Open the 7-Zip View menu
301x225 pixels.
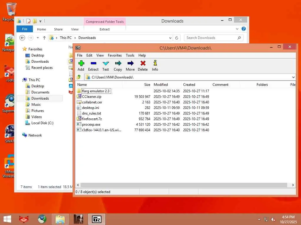click(x=100, y=55)
